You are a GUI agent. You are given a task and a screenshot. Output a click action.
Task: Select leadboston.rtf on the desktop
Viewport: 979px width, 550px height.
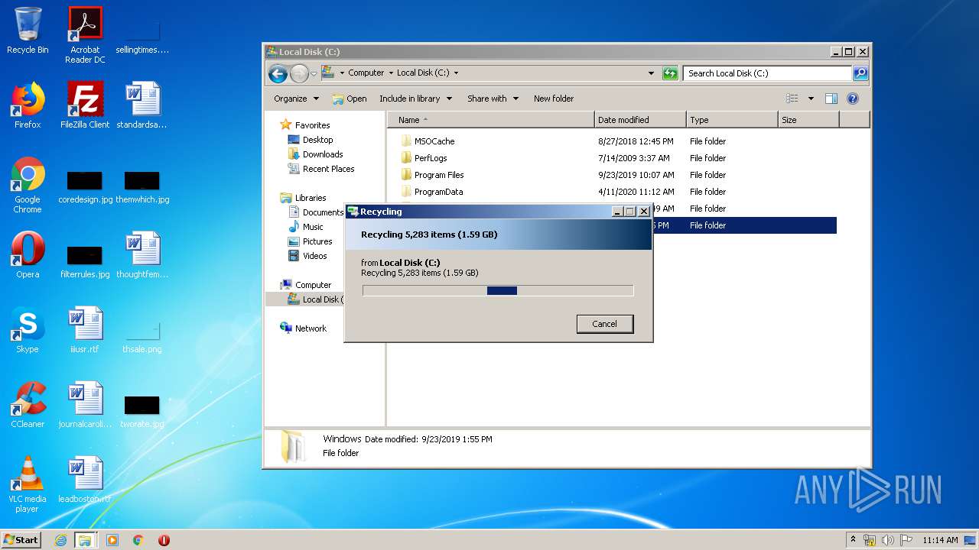pos(85,480)
